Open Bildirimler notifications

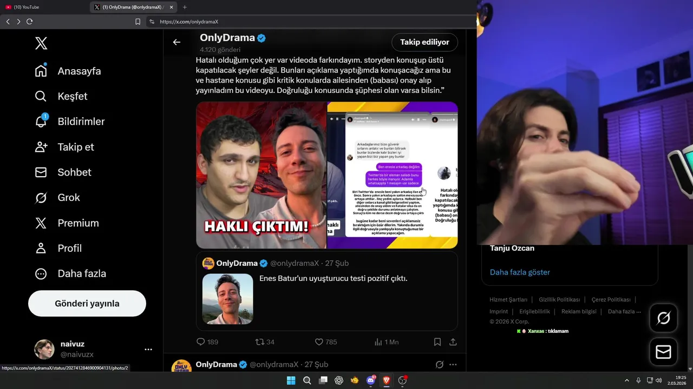click(x=70, y=122)
